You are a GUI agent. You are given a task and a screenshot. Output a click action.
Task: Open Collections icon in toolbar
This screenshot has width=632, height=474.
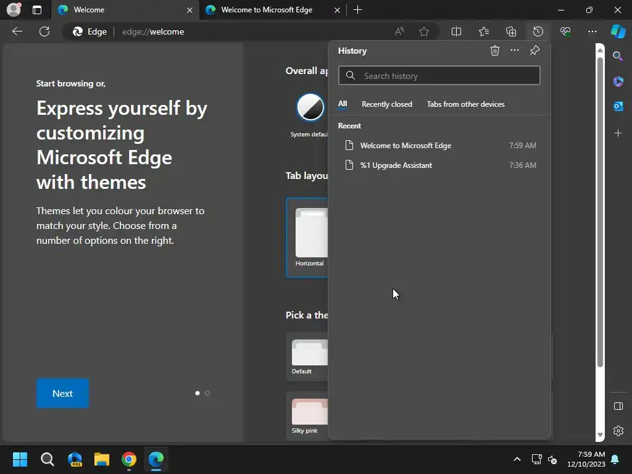(x=510, y=31)
